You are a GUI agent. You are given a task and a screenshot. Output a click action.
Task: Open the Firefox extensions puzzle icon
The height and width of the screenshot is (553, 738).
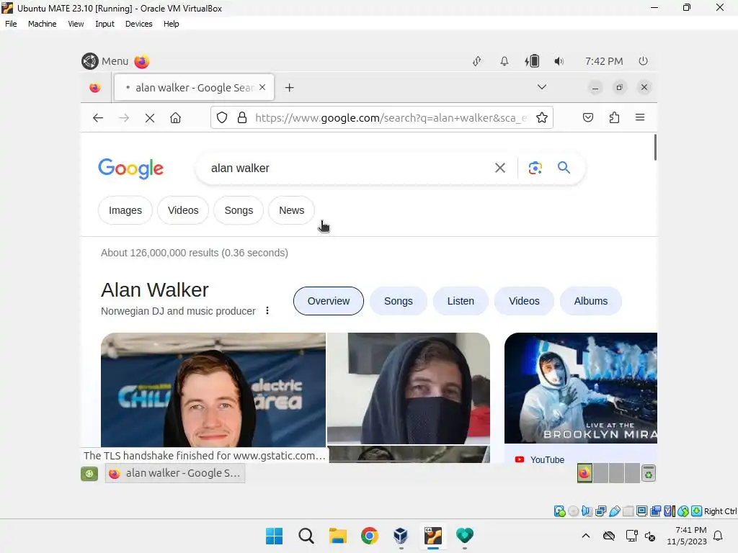click(614, 117)
